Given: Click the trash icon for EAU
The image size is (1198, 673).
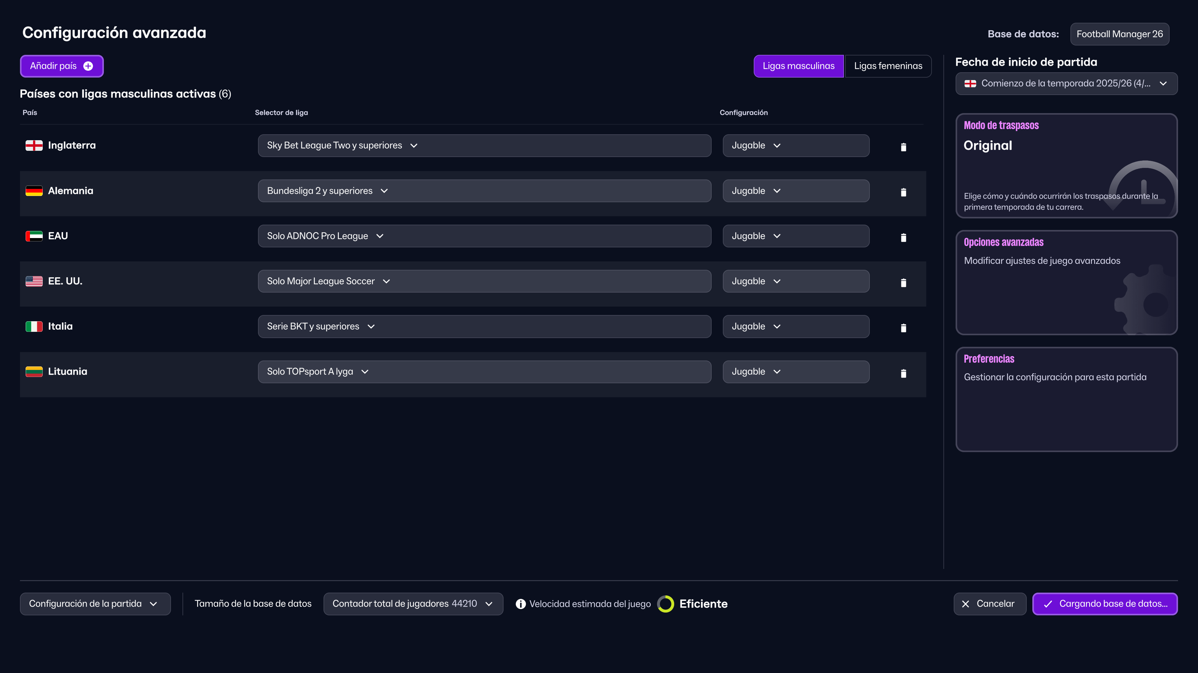Looking at the screenshot, I should [903, 237].
